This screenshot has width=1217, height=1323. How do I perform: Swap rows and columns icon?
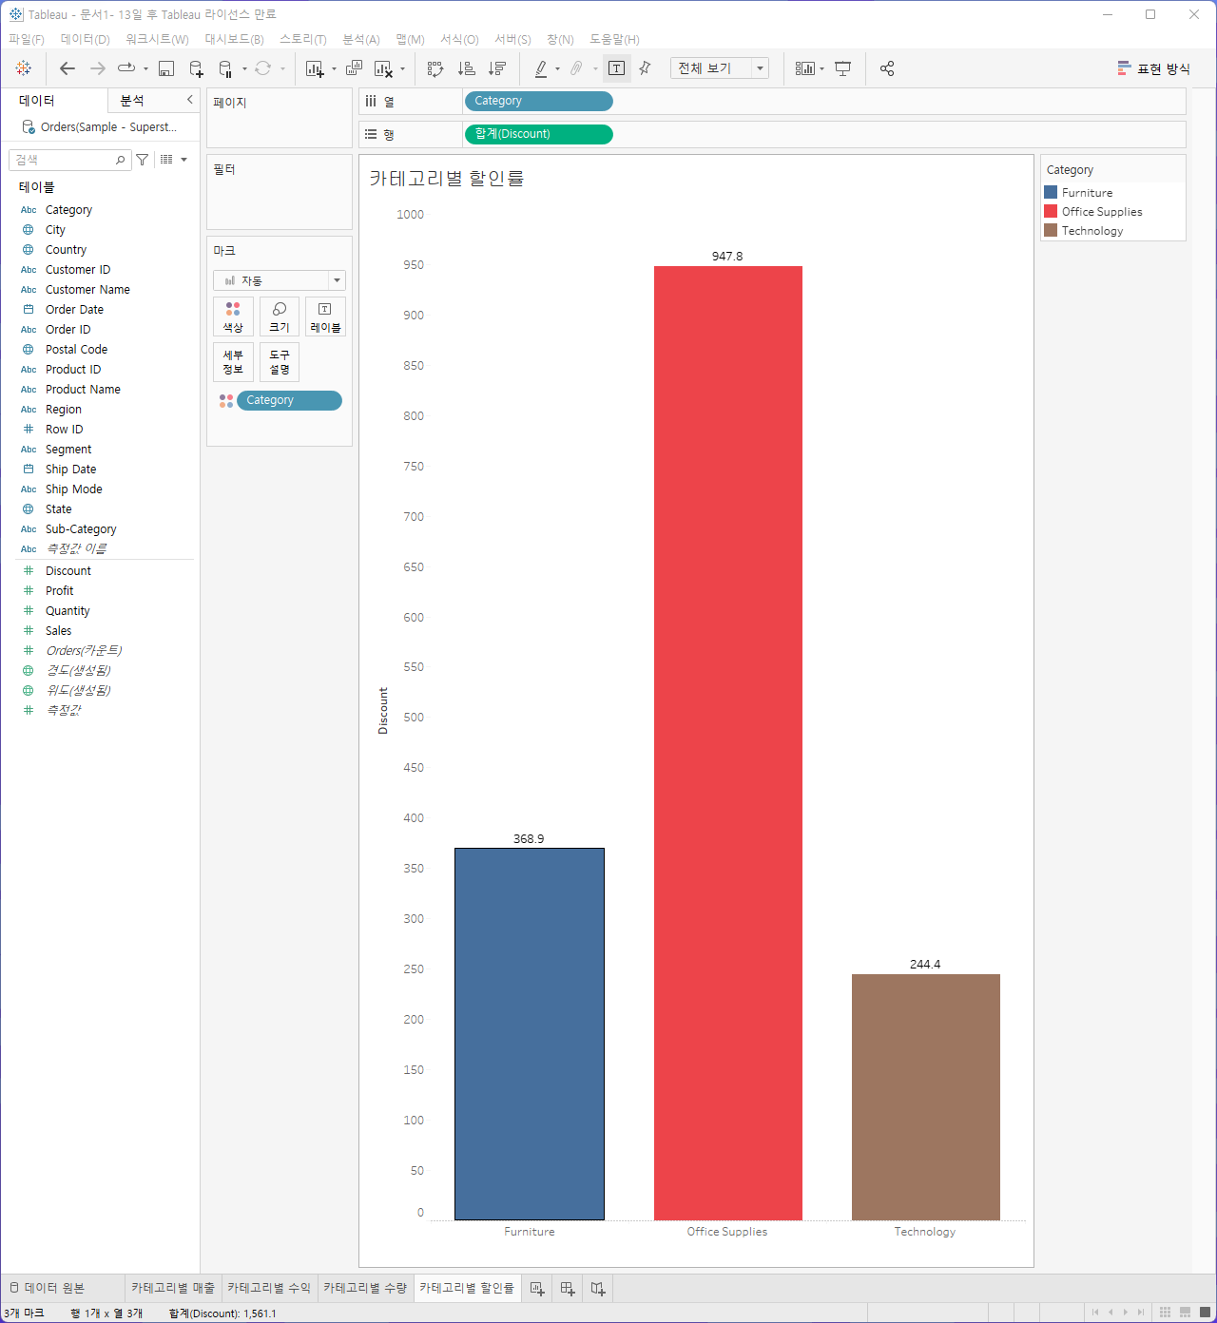pos(435,68)
